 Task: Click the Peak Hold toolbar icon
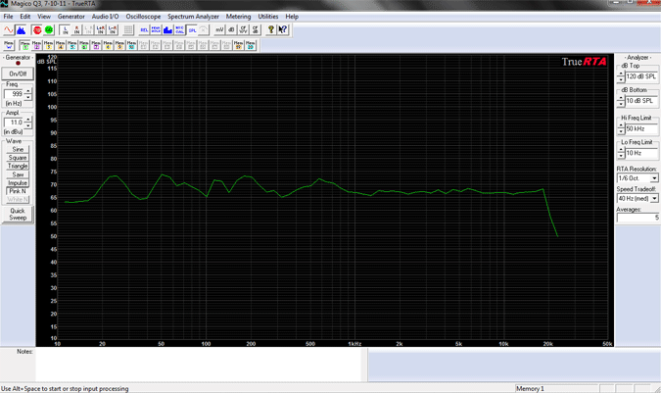[156, 30]
